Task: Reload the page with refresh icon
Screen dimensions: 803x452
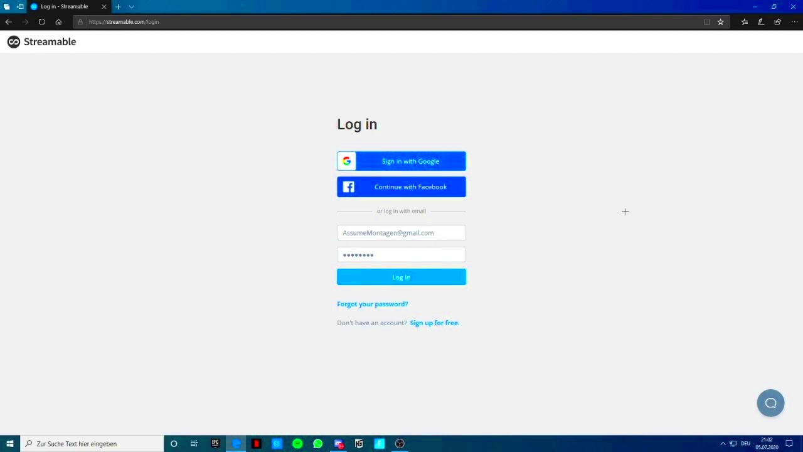Action: 41,22
